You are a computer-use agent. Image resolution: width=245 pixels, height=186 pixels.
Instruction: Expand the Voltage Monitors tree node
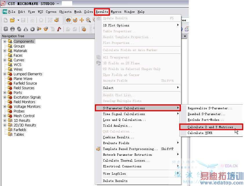click(5, 106)
